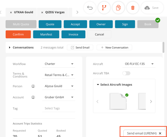167x137 pixels.
Task: Click the green checkmark on Book
Action: [x=158, y=20]
